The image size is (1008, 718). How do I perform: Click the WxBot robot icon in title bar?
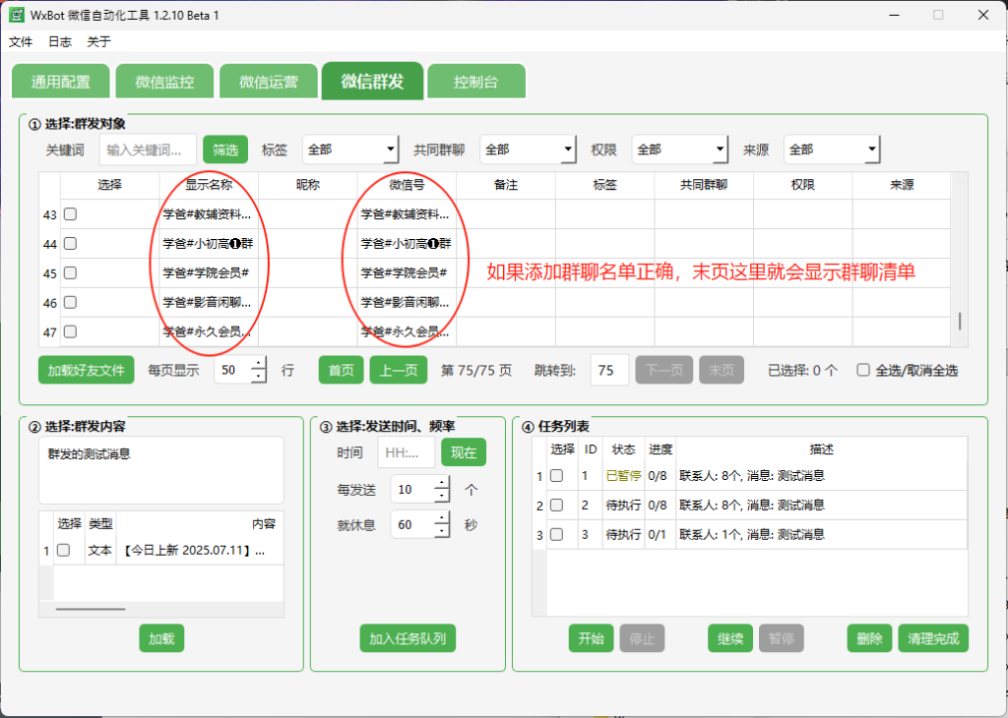click(x=18, y=15)
